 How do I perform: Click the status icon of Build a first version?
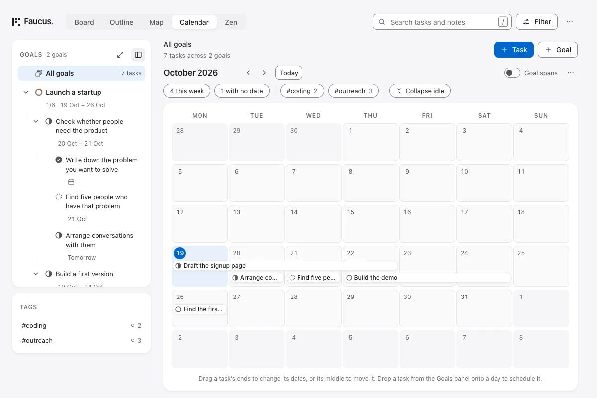[49, 274]
